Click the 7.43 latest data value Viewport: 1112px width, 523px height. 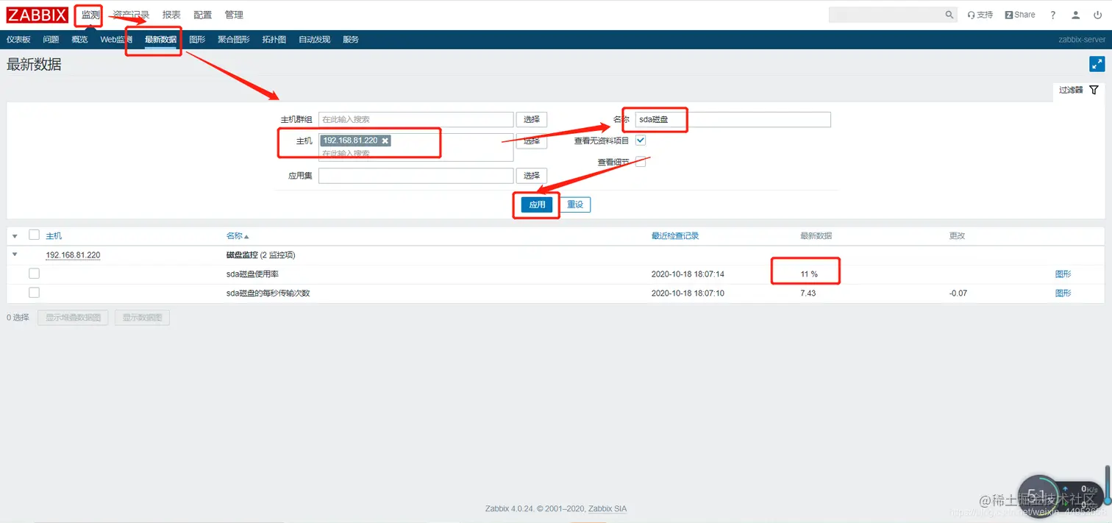pos(808,293)
